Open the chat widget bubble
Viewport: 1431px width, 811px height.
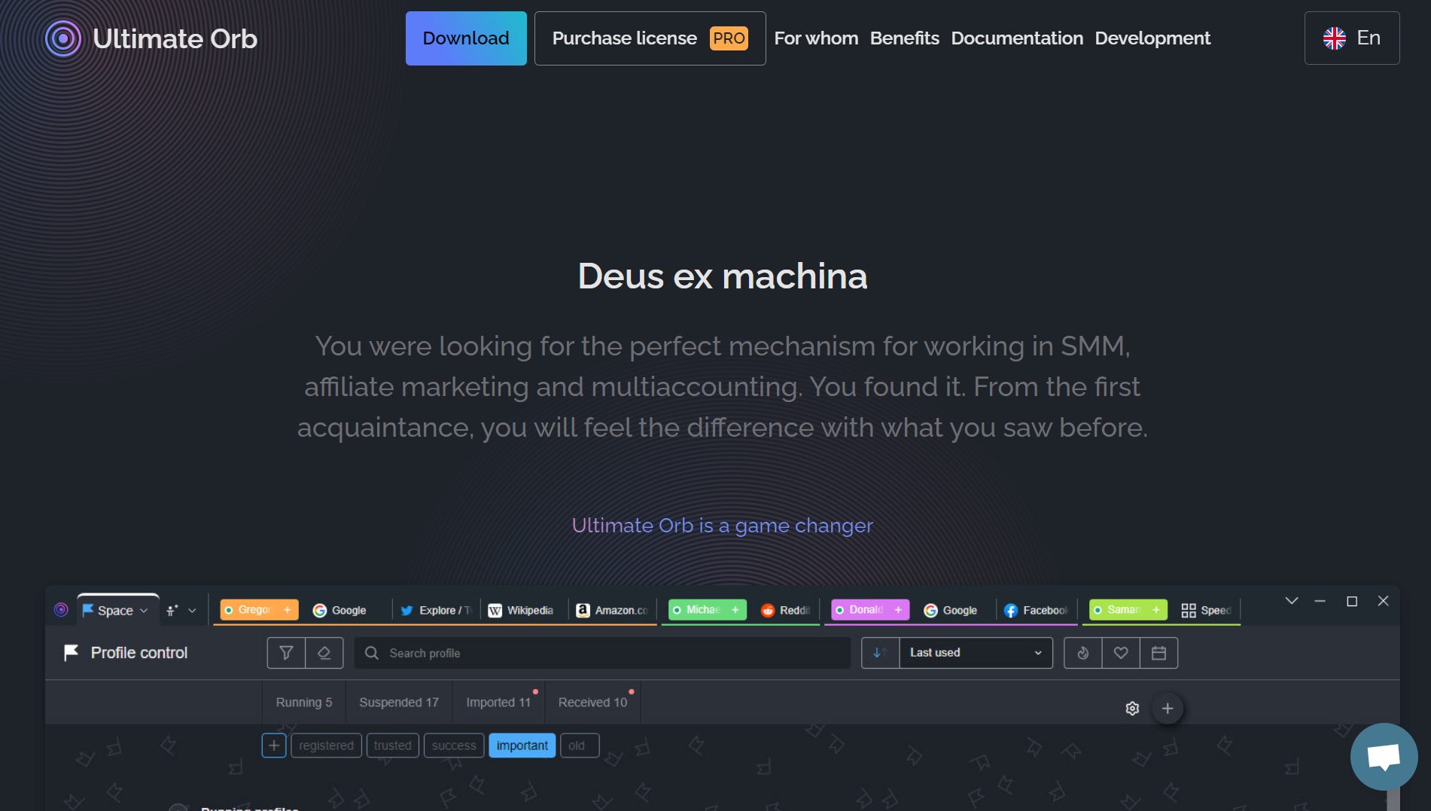click(1384, 757)
